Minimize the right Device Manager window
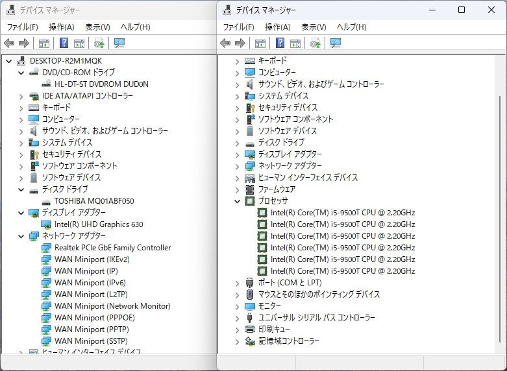The width and height of the screenshot is (507, 371). (x=432, y=10)
